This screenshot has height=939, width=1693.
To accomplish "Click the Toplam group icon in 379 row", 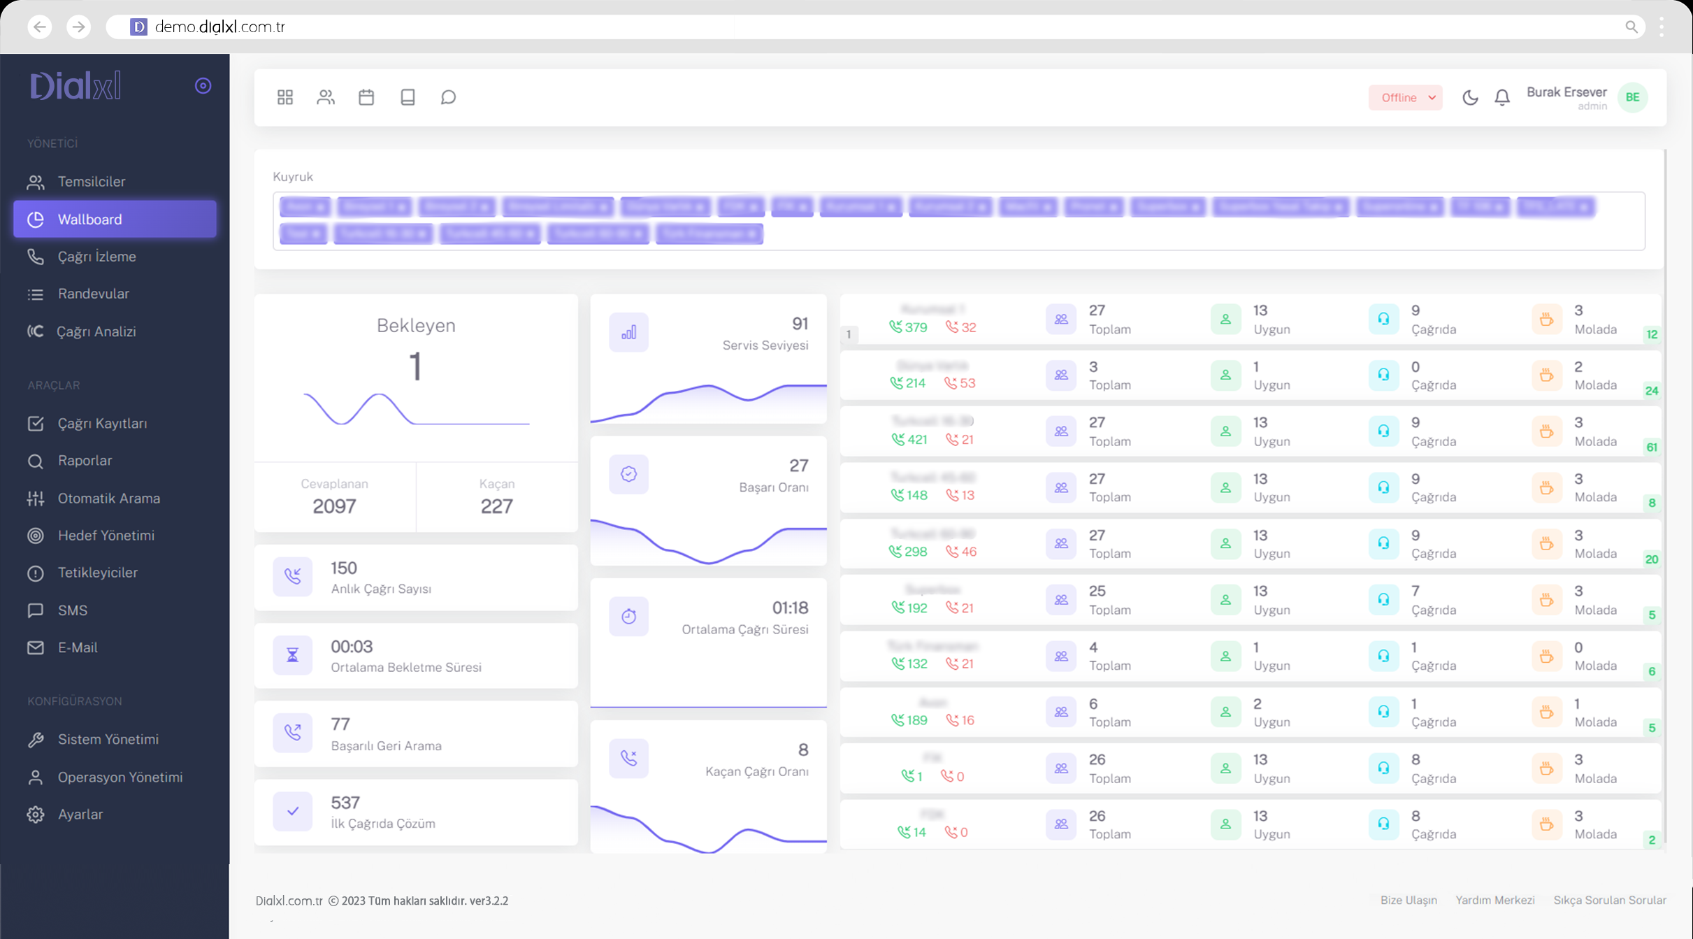I will pos(1060,320).
